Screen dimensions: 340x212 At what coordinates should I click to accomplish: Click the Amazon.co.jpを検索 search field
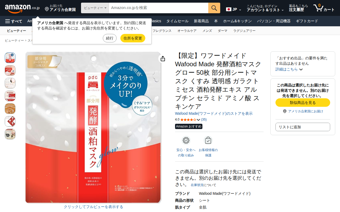tap(159, 8)
